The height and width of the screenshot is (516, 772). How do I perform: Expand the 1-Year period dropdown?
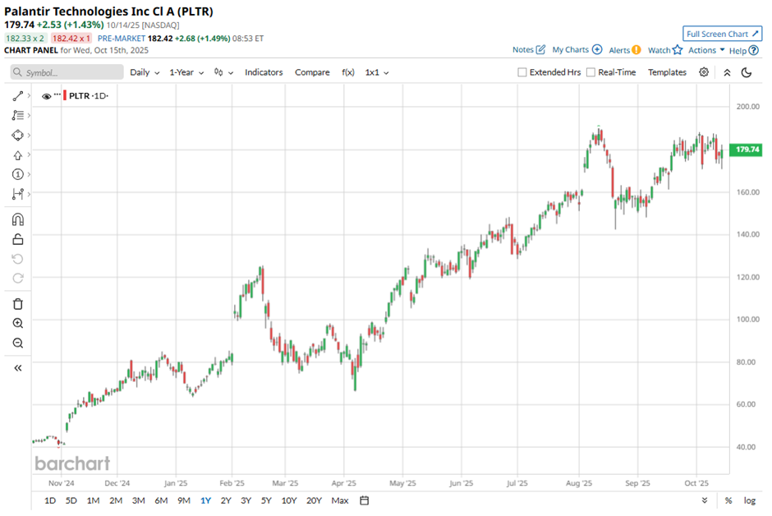coord(186,72)
